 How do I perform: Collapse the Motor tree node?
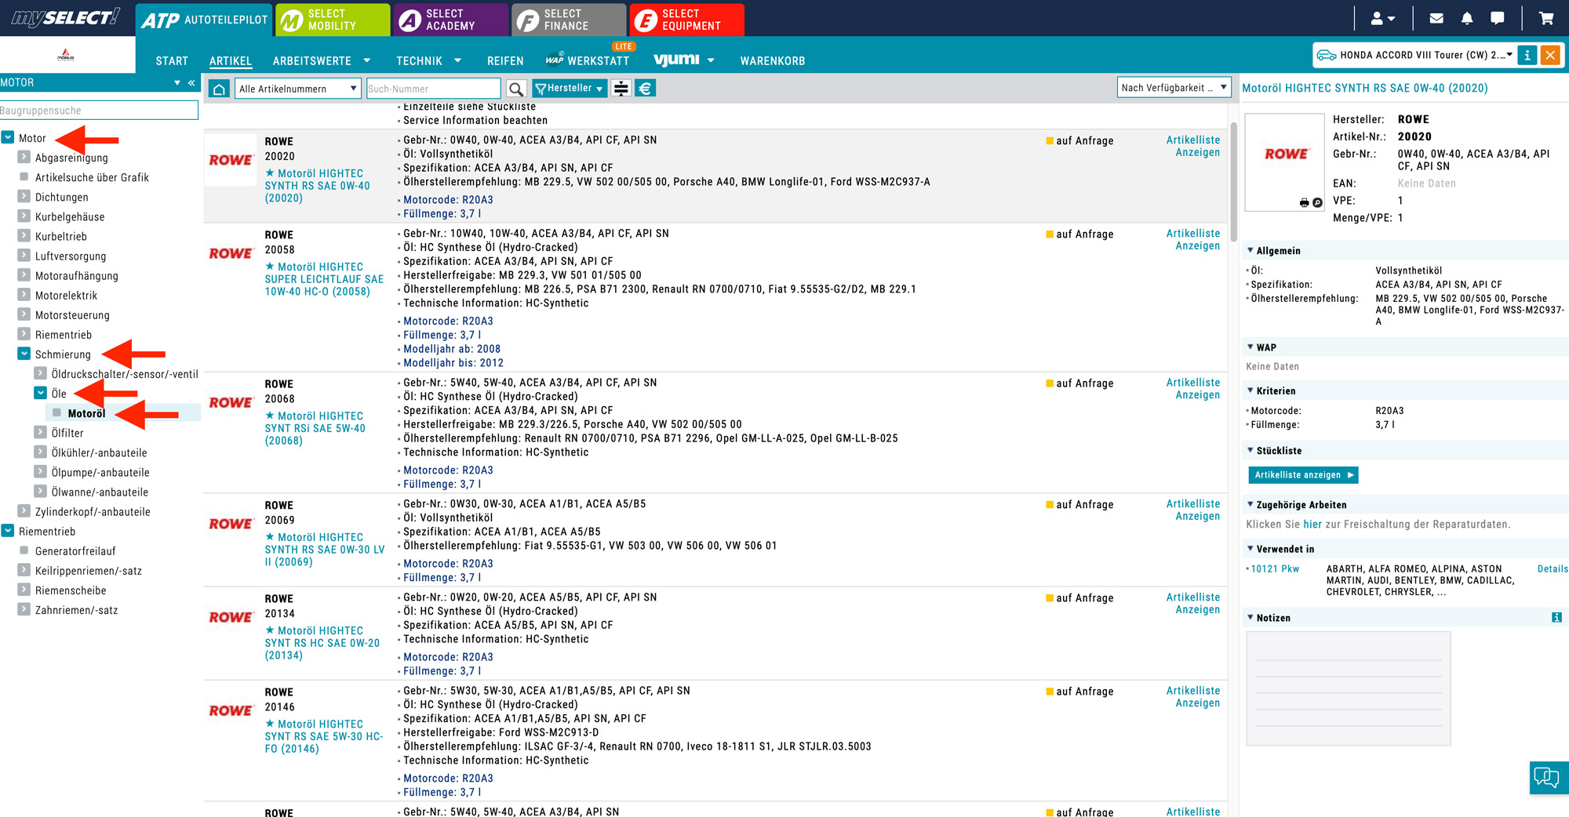(8, 137)
